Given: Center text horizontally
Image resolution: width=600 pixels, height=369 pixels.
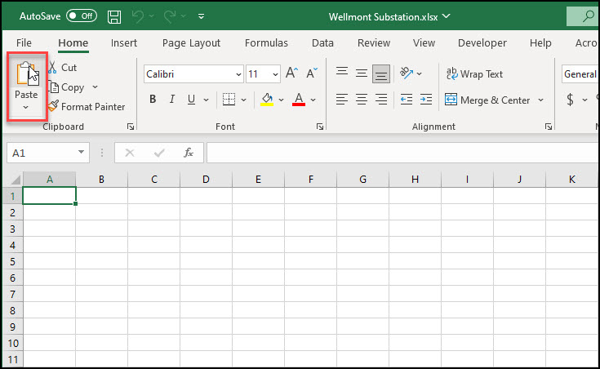Looking at the screenshot, I should (x=361, y=100).
